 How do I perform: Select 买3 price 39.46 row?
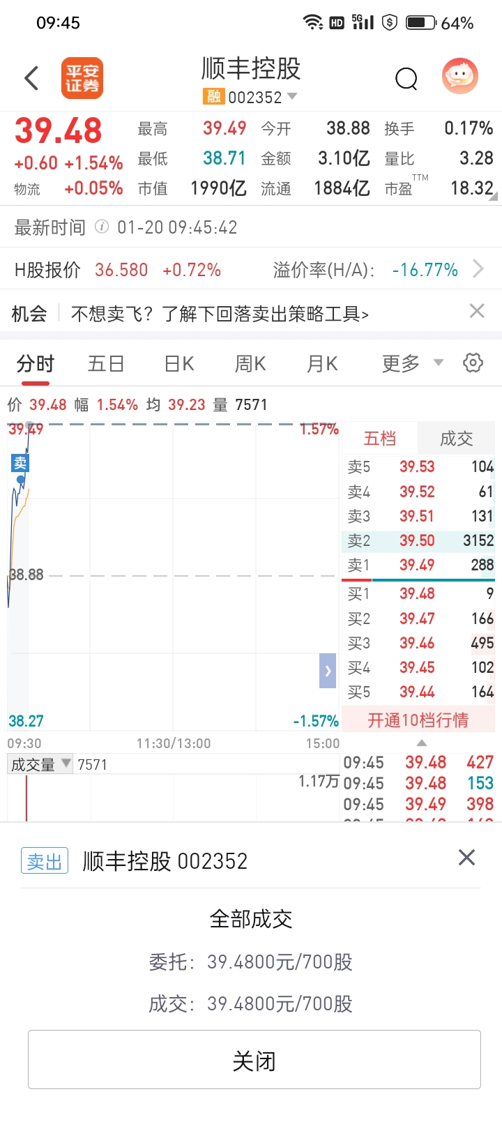click(x=418, y=643)
